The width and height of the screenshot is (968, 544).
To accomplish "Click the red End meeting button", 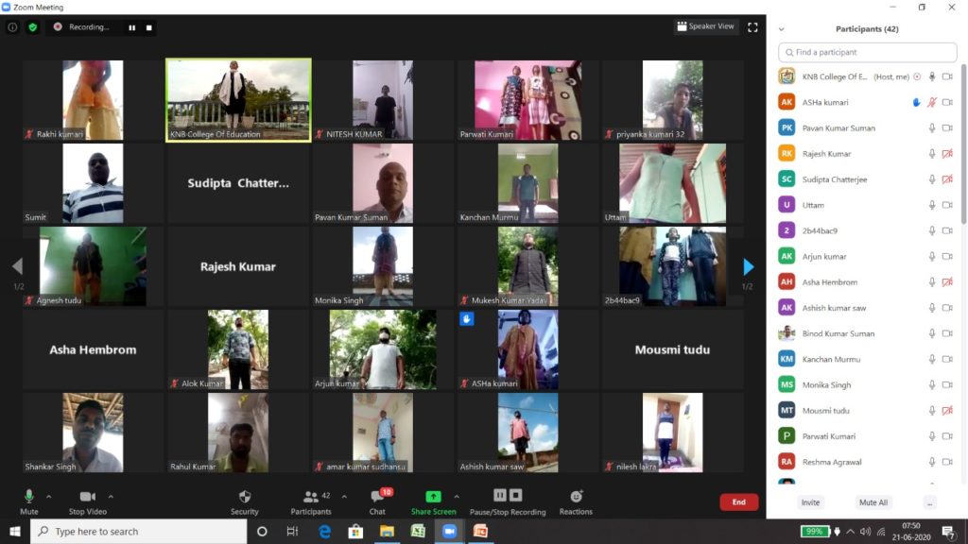I will (x=738, y=502).
